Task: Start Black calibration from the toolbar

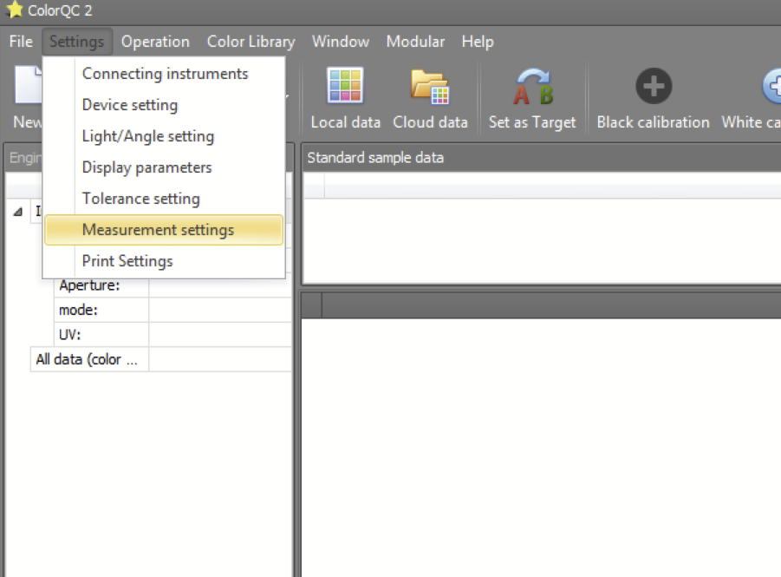Action: [x=653, y=87]
